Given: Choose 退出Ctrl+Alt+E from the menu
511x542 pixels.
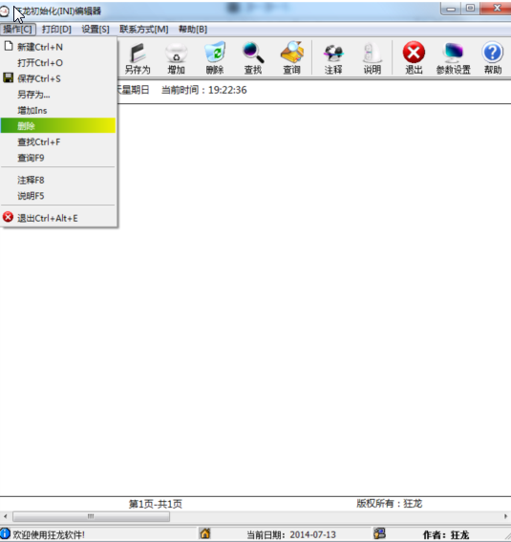Looking at the screenshot, I should (58, 218).
